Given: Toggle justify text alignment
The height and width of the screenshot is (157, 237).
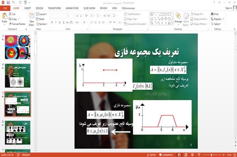Looking at the screenshot, I should (x=103, y=22).
